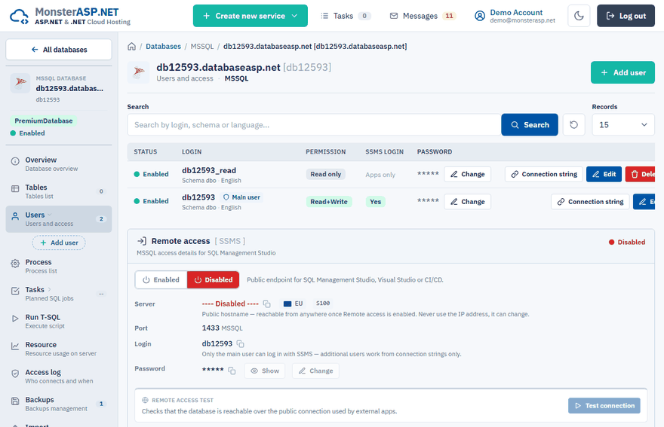Click the green Add user button
This screenshot has width=664, height=427.
click(x=622, y=72)
